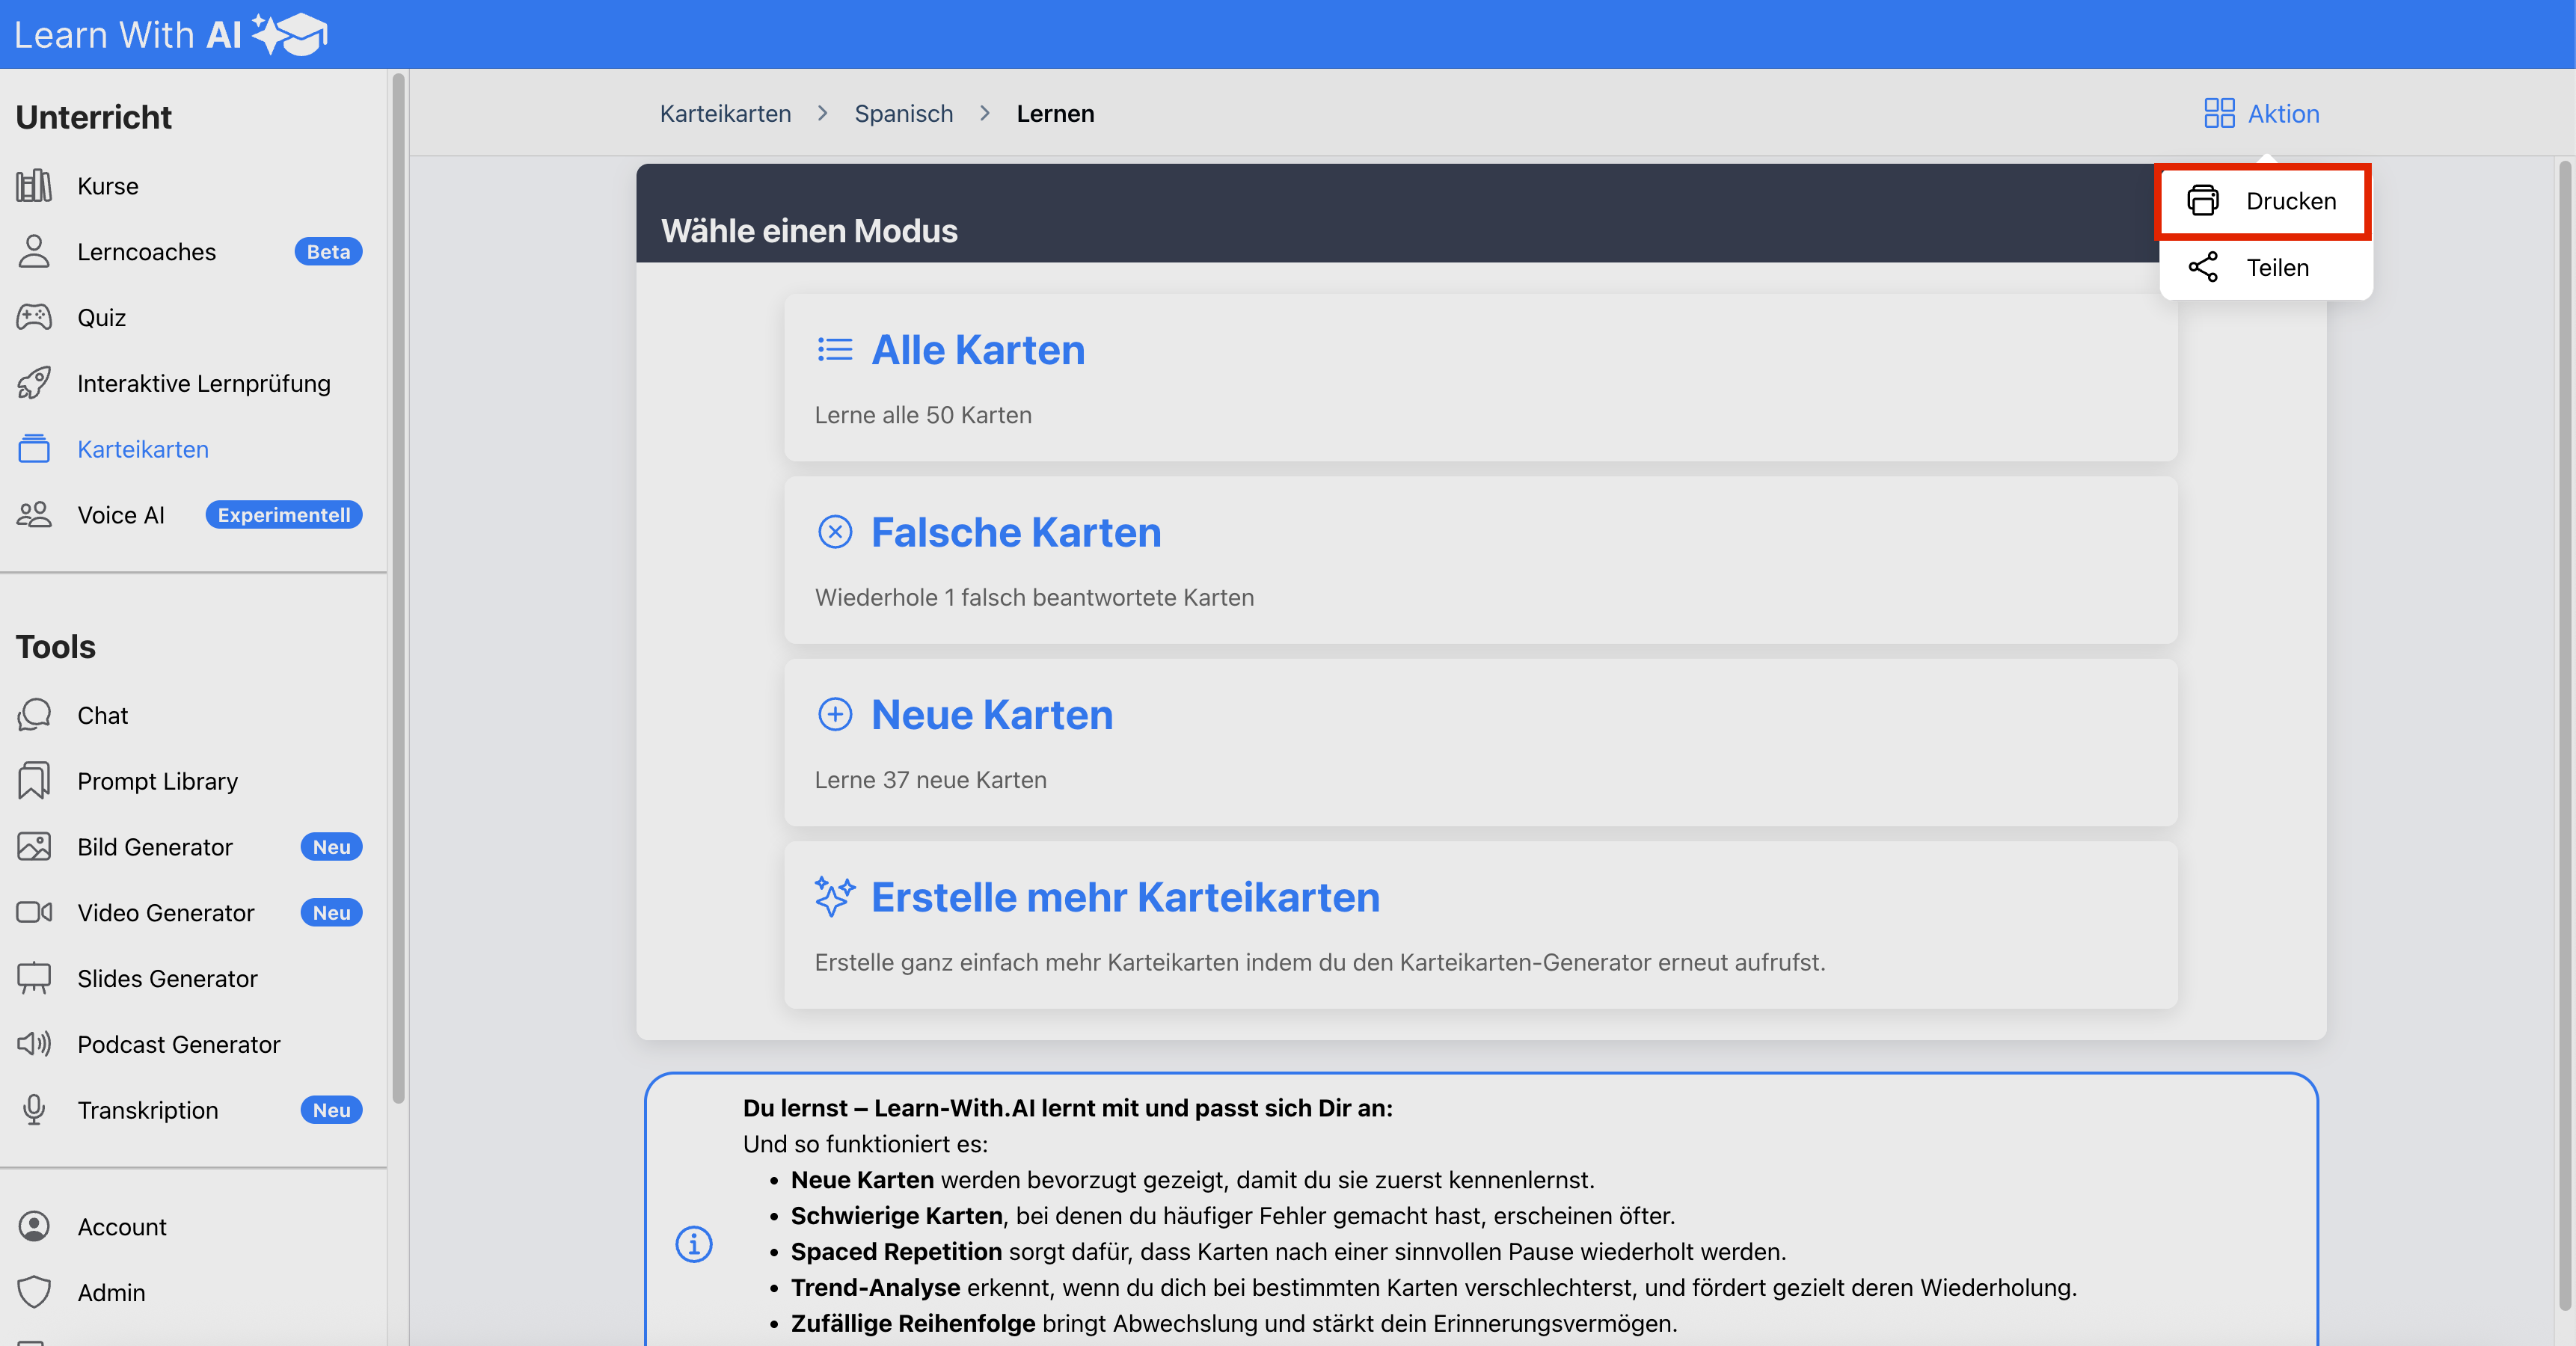The height and width of the screenshot is (1346, 2576).
Task: Click the sidebar vertical scrollbar
Action: coord(399,588)
